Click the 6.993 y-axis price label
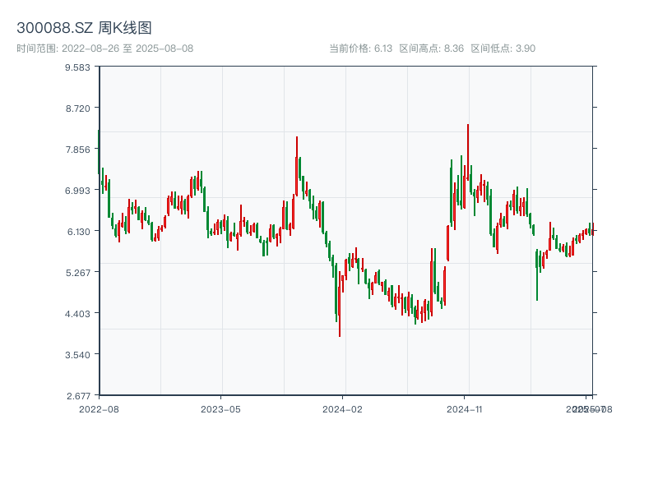Screen dimensions: 658x493 tap(77, 191)
